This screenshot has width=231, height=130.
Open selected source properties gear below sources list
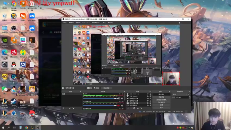(134, 108)
